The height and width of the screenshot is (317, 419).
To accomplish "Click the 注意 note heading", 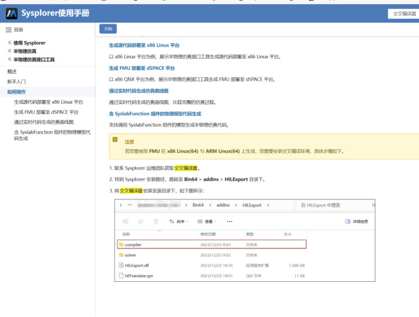I will pyautogui.click(x=129, y=142).
